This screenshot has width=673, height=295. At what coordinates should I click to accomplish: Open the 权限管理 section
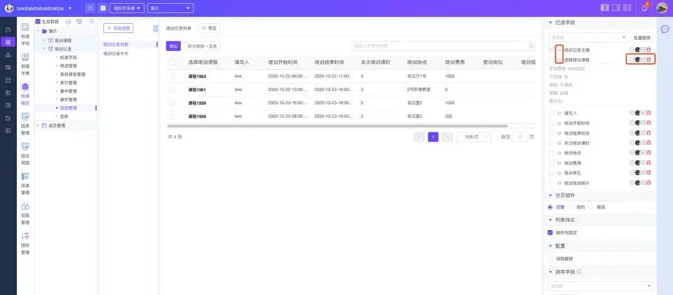(x=26, y=213)
